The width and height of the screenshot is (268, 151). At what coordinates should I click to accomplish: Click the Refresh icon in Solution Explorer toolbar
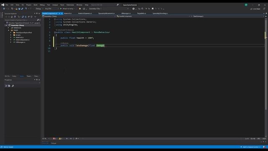26,17
